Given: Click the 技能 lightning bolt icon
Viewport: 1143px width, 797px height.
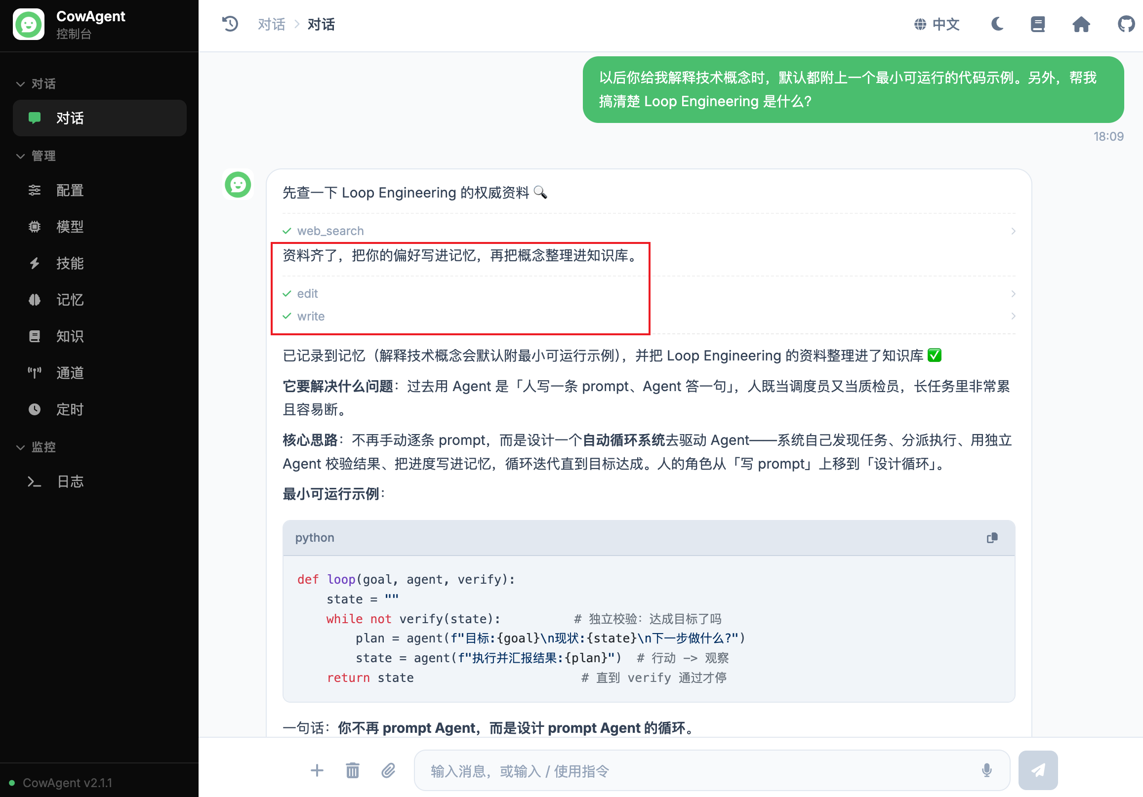Looking at the screenshot, I should (35, 263).
